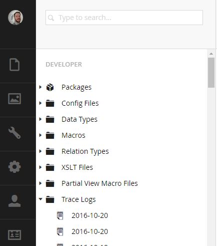Click the Type to search field
The height and width of the screenshot is (246, 217).
tap(124, 18)
